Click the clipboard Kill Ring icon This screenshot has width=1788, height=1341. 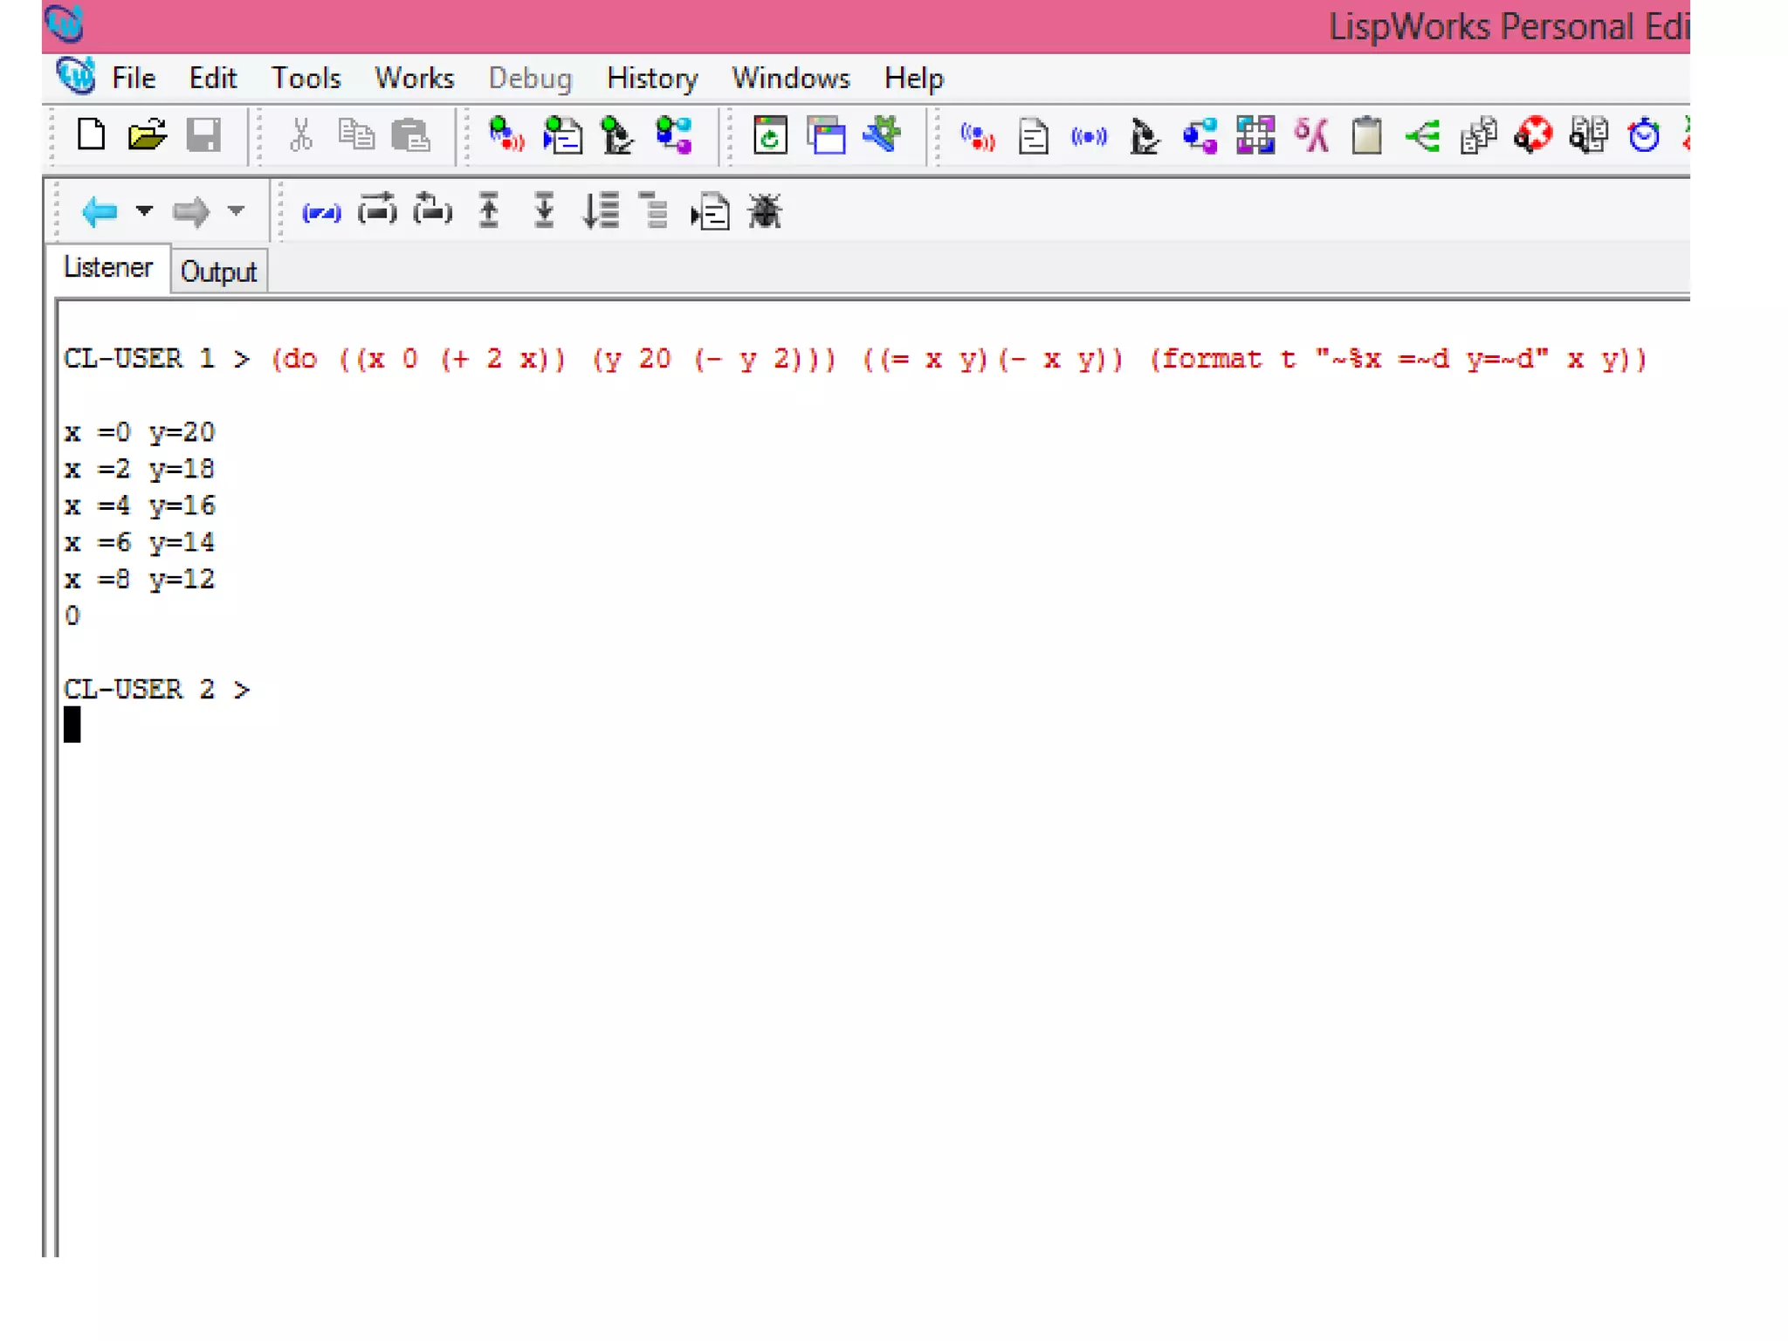(1366, 135)
